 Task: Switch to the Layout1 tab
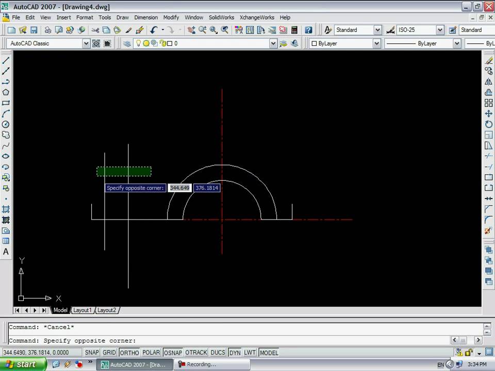click(x=82, y=310)
